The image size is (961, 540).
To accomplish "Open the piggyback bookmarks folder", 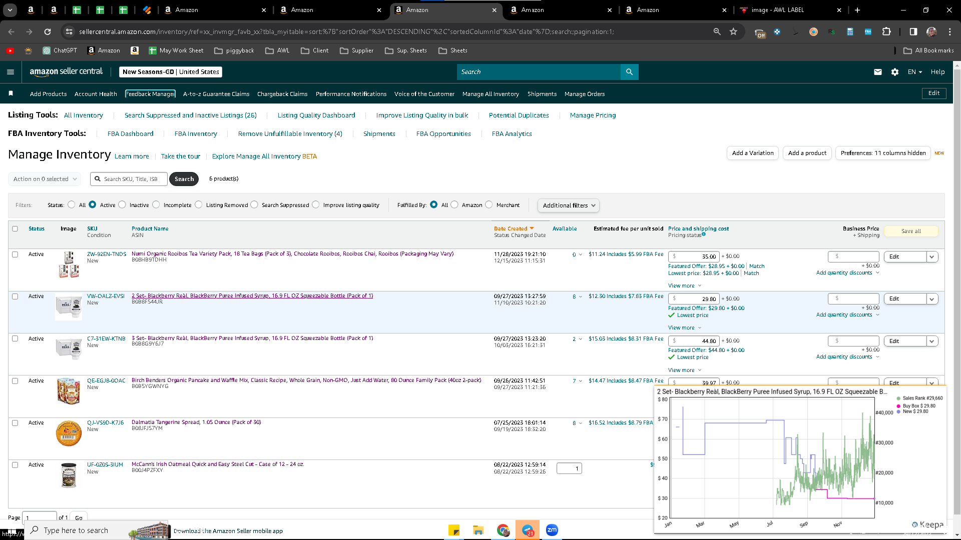I will [x=234, y=50].
